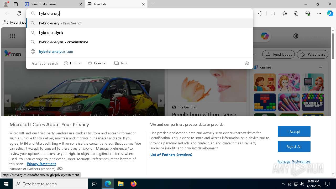Screen dimensions: 336x189
Task: Open the volume control tray icon
Action: pyautogui.click(x=302, y=184)
